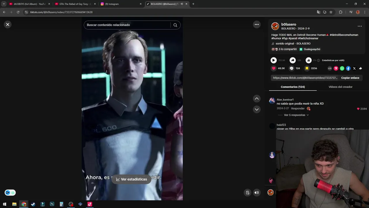
Task: Open the tab search dropdown
Action: click(x=4, y=4)
